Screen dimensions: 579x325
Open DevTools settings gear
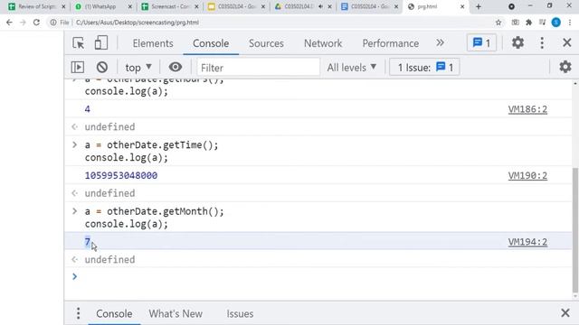(517, 42)
